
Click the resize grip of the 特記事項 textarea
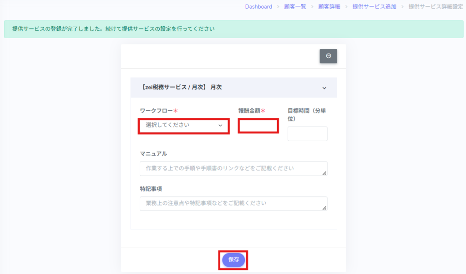(x=325, y=208)
